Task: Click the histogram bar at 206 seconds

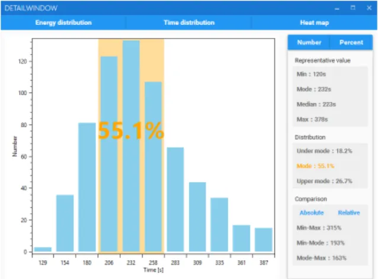Action: pyautogui.click(x=109, y=154)
